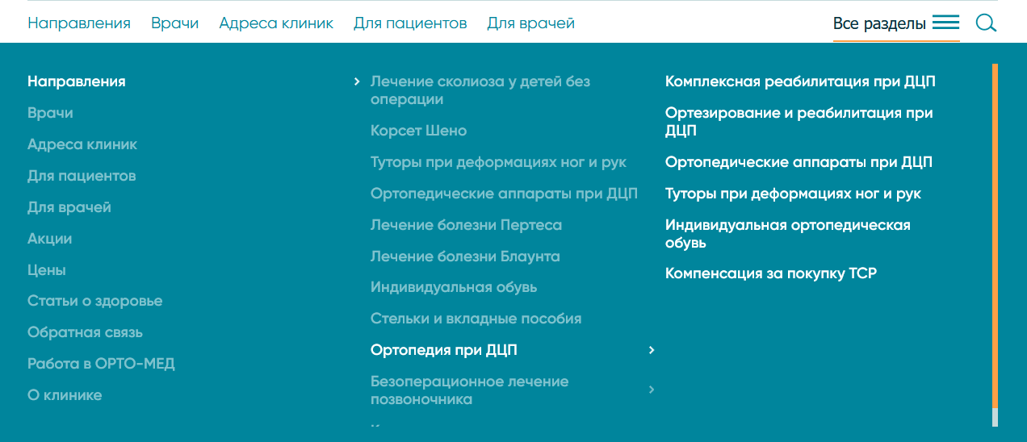
Task: Expand the Ортопедия при ДЦП submenu arrow
Action: [x=652, y=350]
